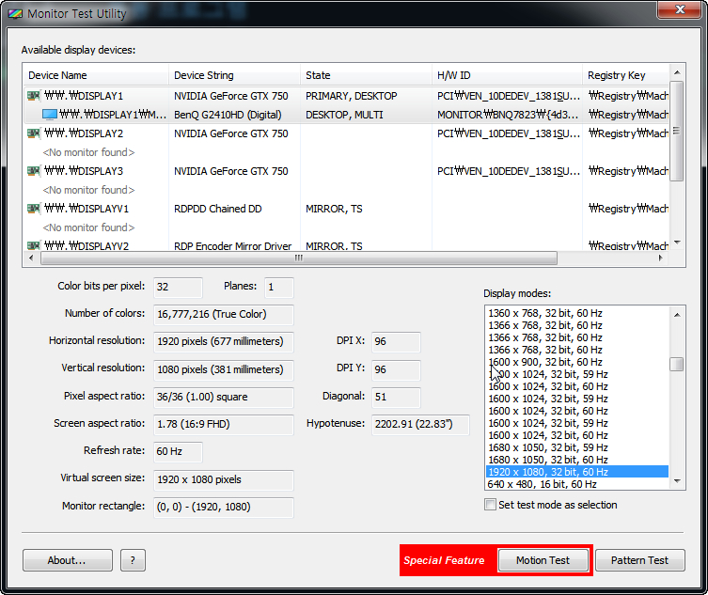The image size is (708, 595).
Task: Click the Hypotenuse value field
Action: point(420,424)
